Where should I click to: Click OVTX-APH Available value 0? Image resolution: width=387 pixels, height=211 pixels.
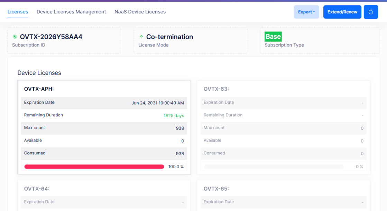tap(183, 141)
